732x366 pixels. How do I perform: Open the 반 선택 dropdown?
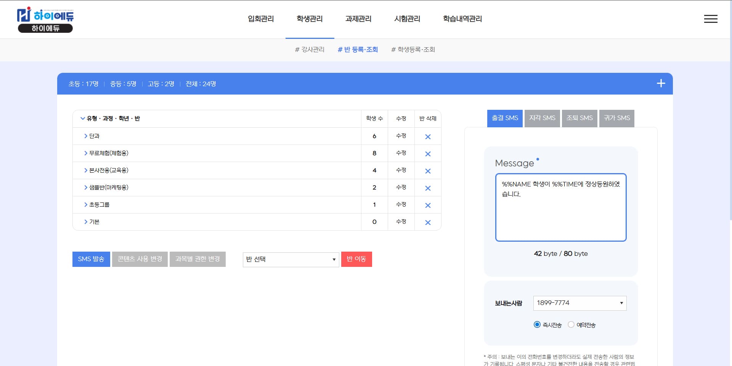point(291,260)
